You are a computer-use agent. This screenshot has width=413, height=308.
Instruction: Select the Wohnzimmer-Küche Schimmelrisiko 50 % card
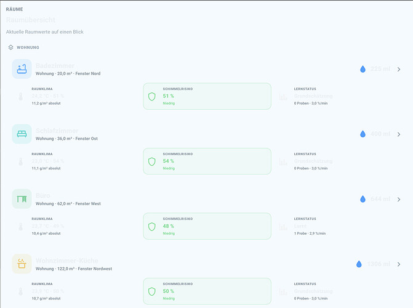coord(207,291)
